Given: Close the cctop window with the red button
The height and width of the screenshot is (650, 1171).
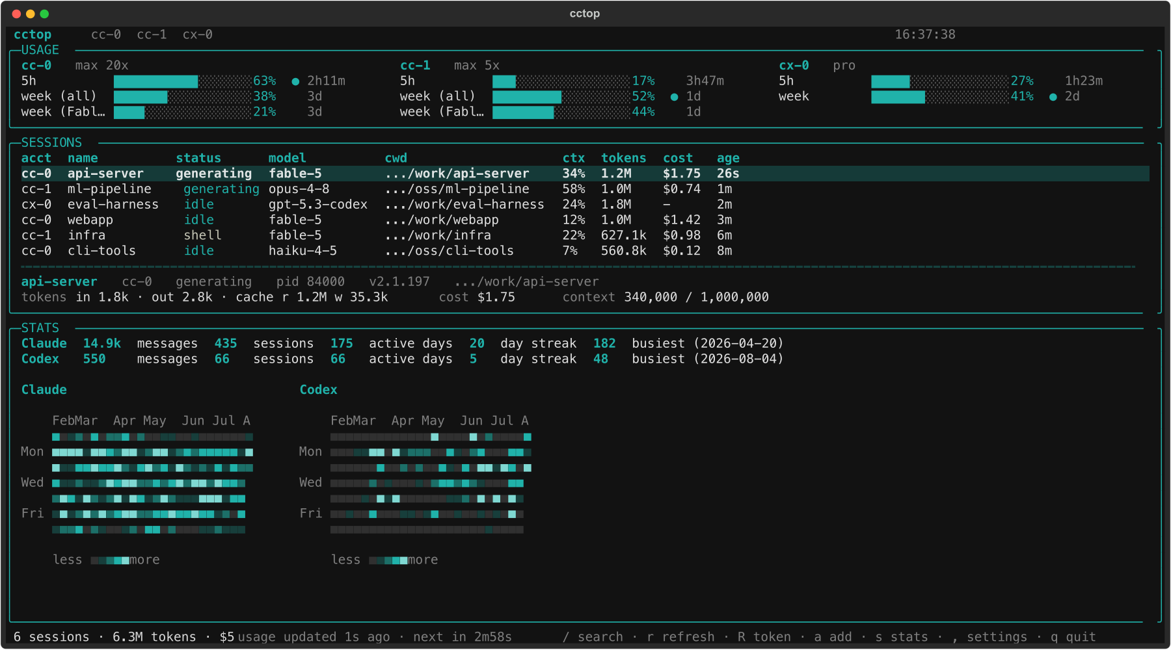Looking at the screenshot, I should pyautogui.click(x=16, y=14).
